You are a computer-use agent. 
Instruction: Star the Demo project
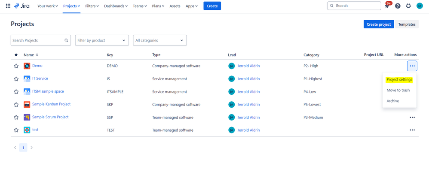coord(16,66)
